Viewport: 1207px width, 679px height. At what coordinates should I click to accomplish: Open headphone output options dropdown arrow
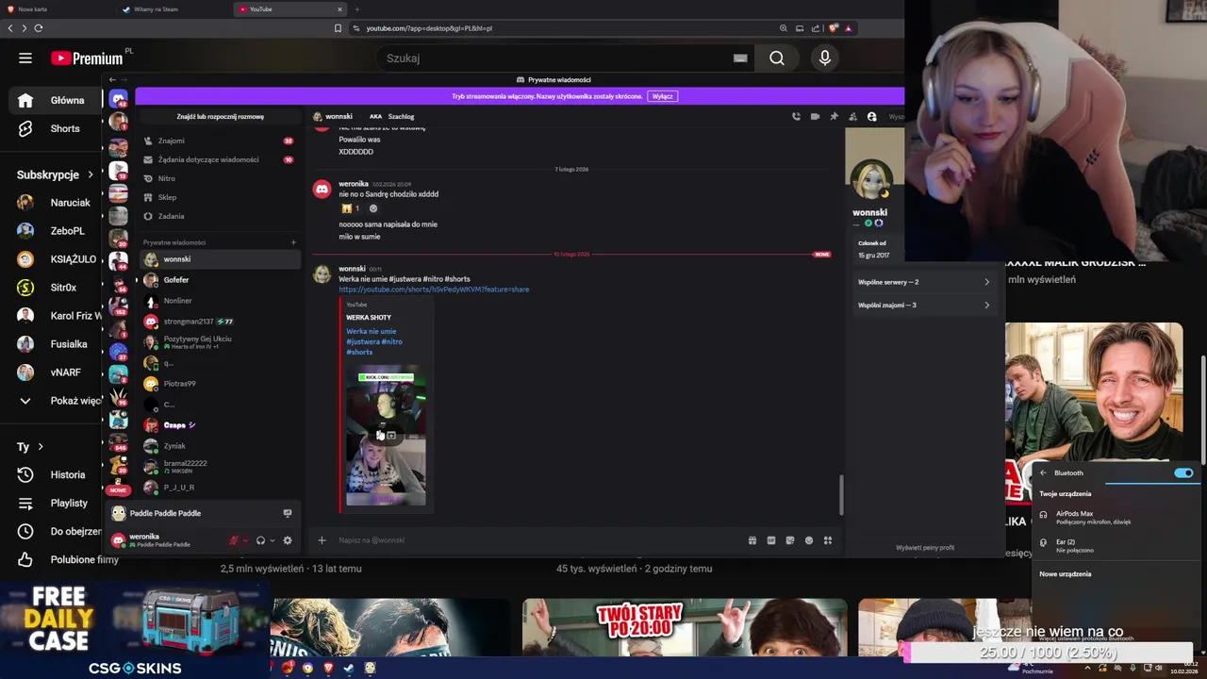click(272, 540)
